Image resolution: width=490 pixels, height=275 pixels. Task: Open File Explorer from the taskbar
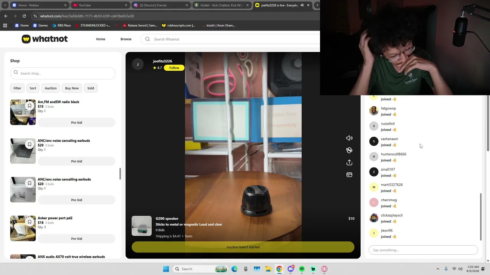[x=268, y=269]
